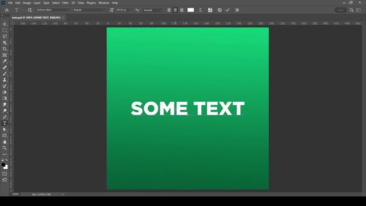
Task: Select the Dodge tool
Action: 5,110
